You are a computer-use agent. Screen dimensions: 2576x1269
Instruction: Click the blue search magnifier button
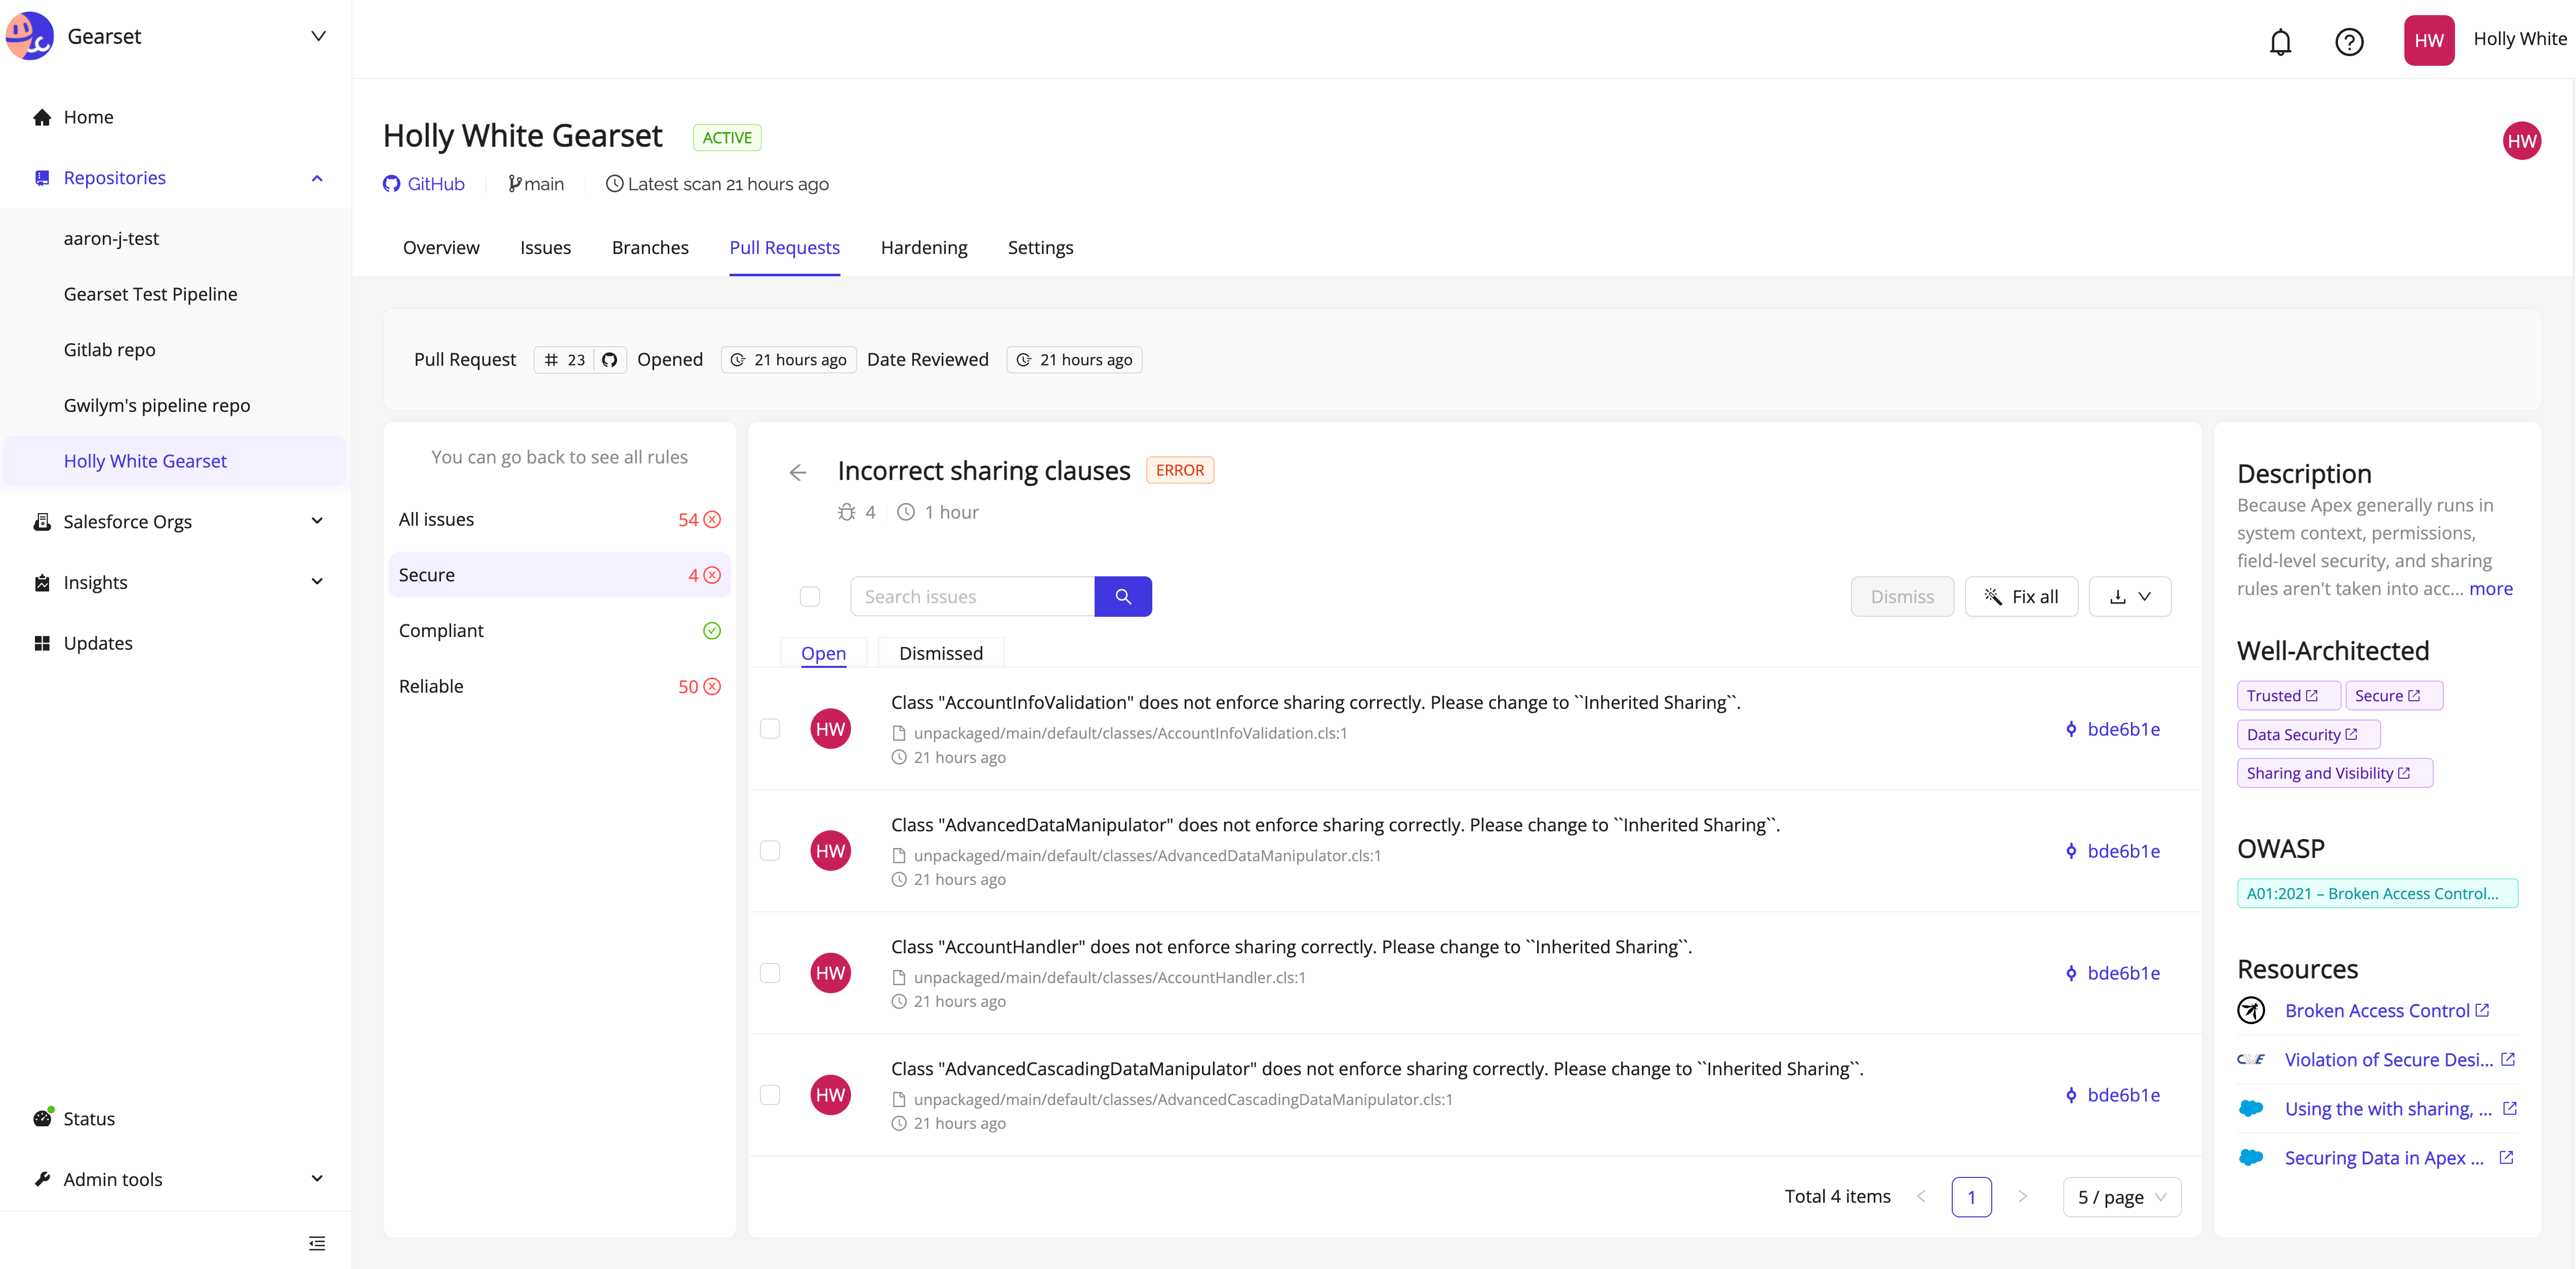click(x=1122, y=597)
